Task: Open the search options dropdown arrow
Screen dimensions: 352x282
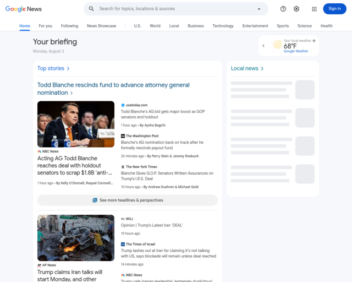Action: [259, 9]
